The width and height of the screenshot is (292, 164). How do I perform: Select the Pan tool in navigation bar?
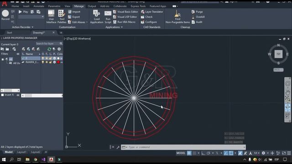(287, 92)
